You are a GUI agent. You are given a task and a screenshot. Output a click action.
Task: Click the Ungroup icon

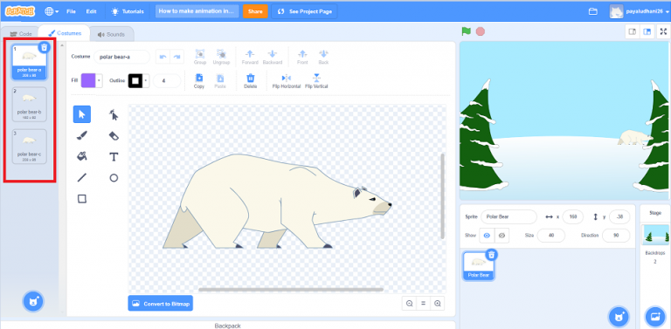(x=221, y=54)
